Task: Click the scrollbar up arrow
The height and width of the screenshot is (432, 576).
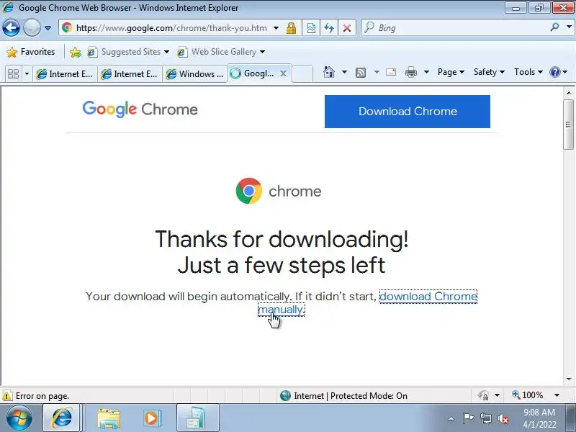Action: 569,93
